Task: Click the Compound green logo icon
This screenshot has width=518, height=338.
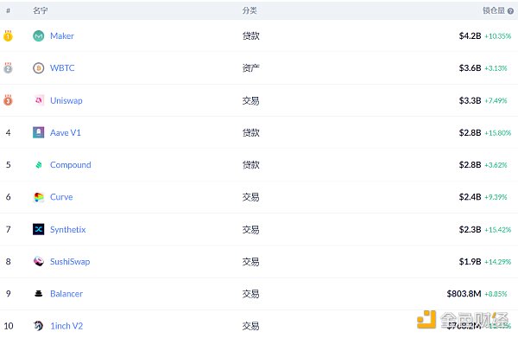Action: pyautogui.click(x=39, y=165)
